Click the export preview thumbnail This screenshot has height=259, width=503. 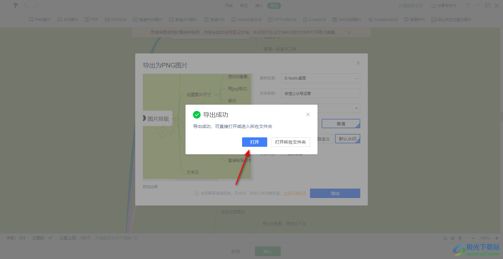[197, 126]
